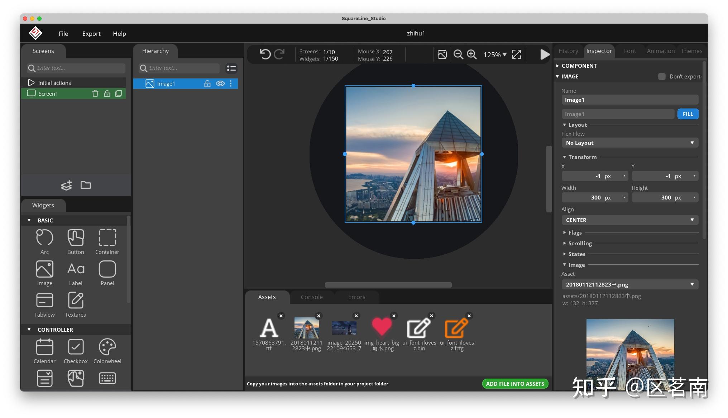Viewport: 728px width, 418px height.
Task: Switch to the Console tab
Action: point(311,297)
